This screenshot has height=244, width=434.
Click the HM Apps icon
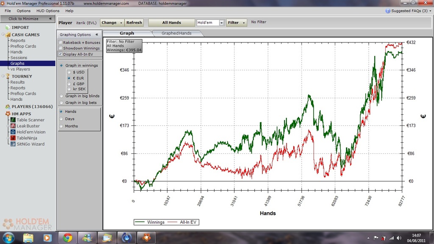[x=8, y=114]
